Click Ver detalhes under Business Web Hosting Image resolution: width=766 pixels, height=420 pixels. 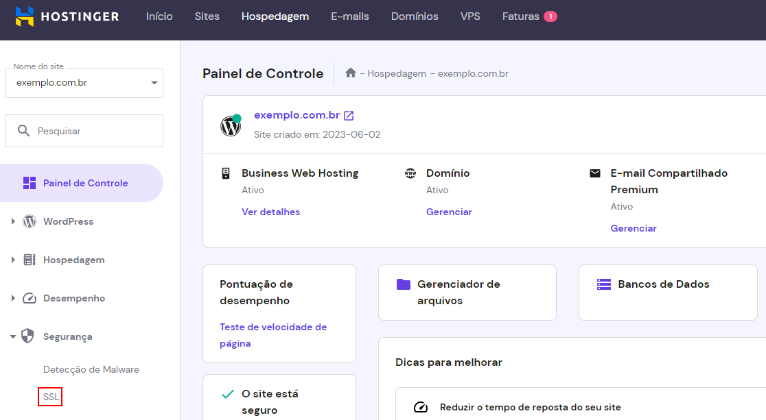270,212
